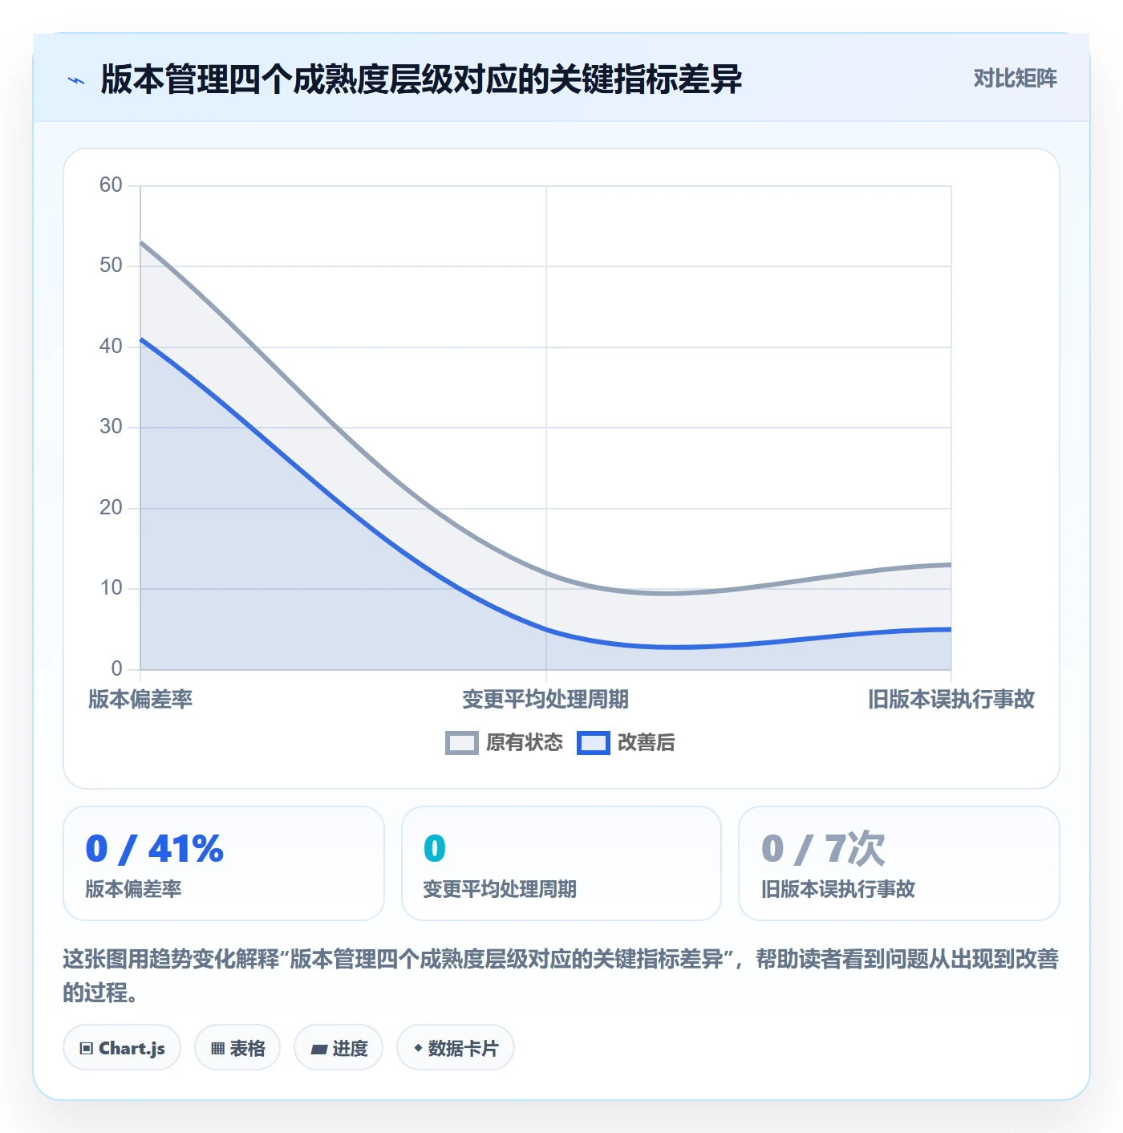
Task: Click the chart title 版本管理四个成熟度层级对应的关键指标差异
Action: coord(421,79)
